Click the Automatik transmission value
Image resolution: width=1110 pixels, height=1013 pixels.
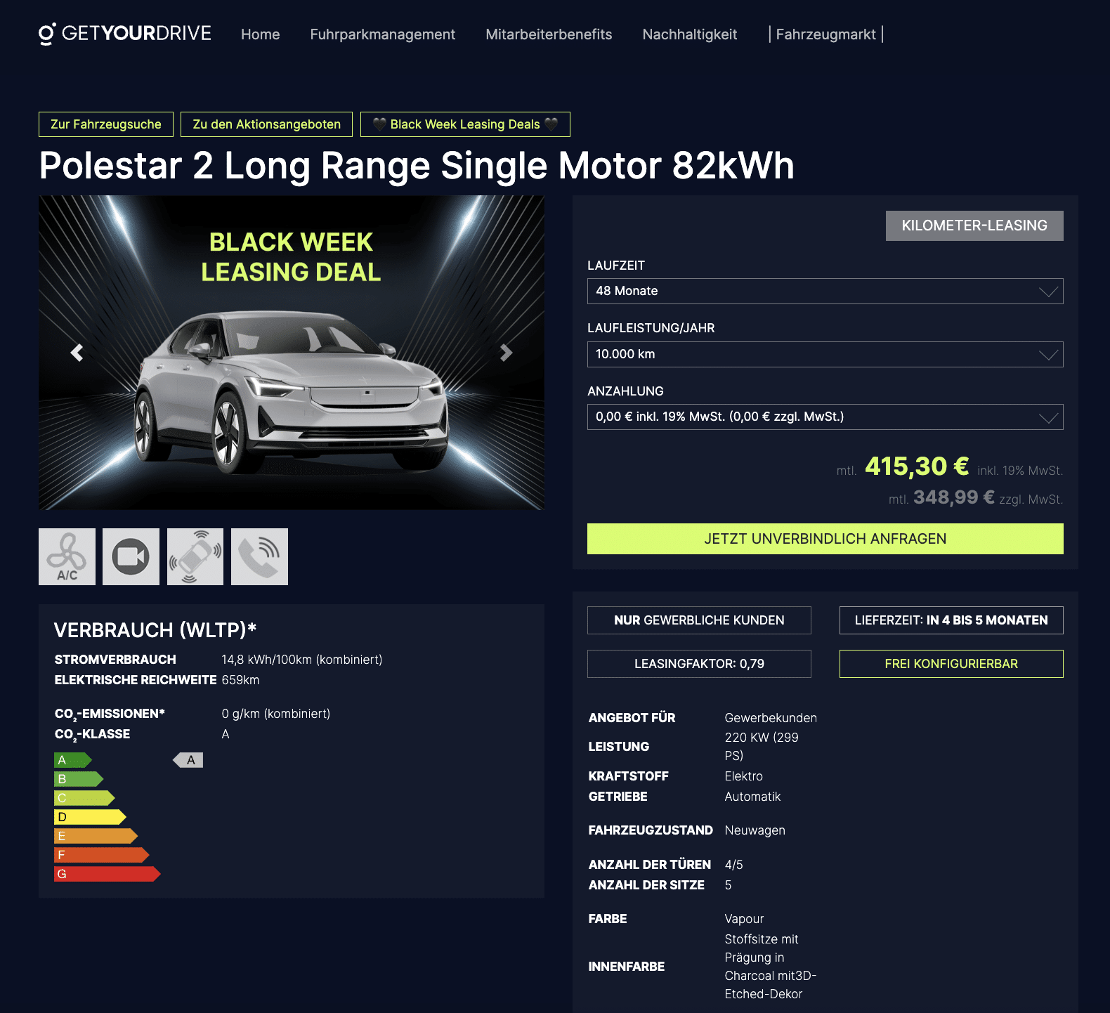[x=752, y=797]
